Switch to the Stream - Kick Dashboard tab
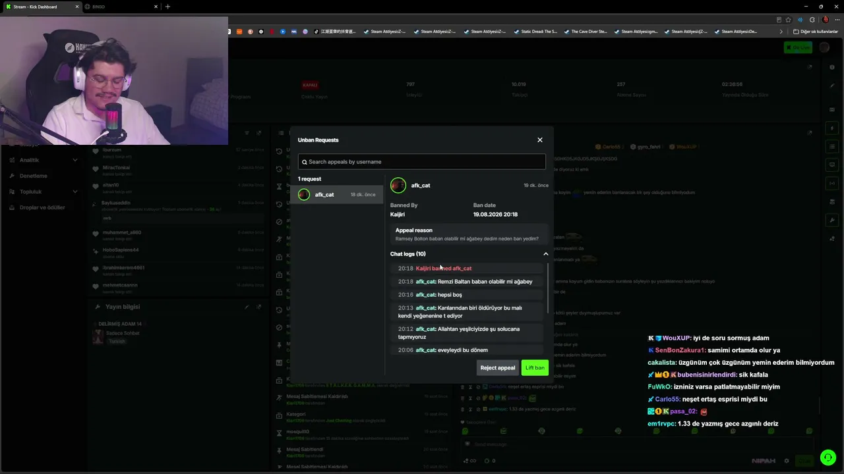844x474 pixels. tap(41, 7)
